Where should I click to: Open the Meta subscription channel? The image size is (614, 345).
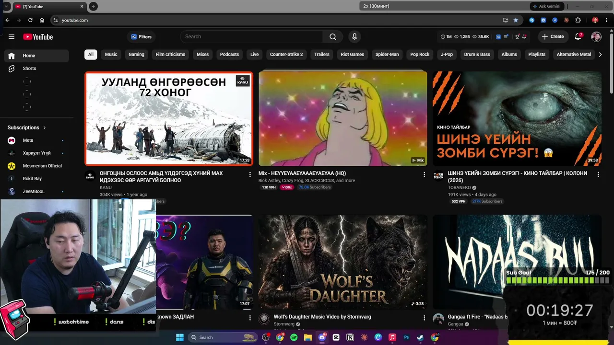coord(36,140)
